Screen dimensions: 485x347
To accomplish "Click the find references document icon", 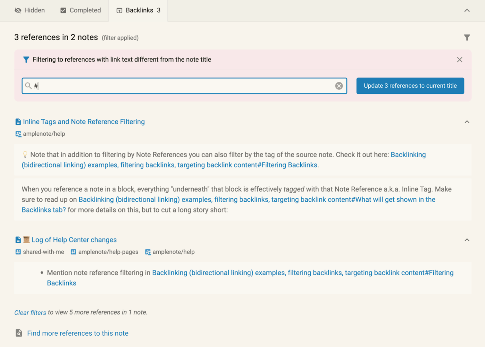I will pos(19,333).
